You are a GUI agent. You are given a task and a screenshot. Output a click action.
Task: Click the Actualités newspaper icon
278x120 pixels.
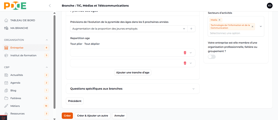tap(6, 75)
